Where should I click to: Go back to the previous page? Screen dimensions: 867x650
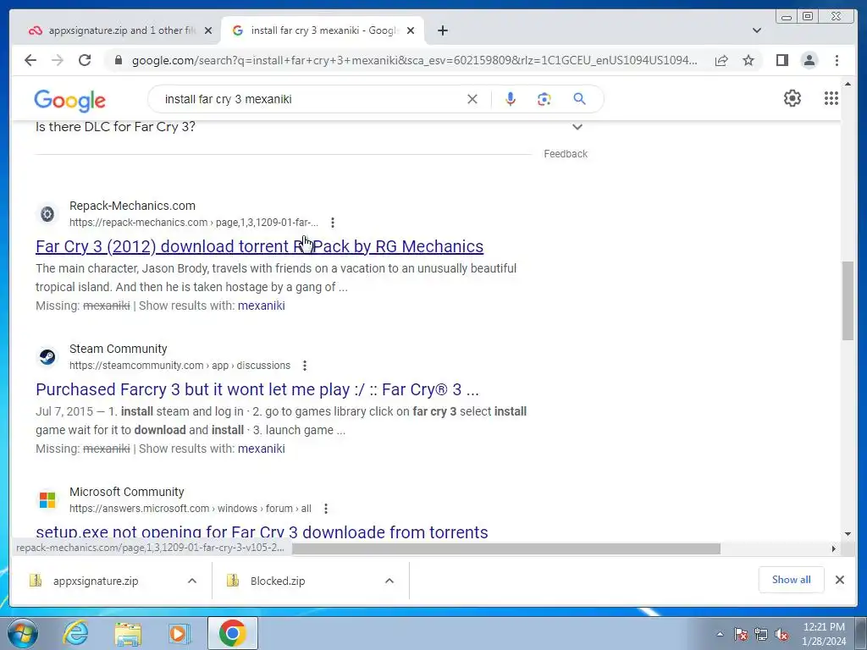point(30,60)
